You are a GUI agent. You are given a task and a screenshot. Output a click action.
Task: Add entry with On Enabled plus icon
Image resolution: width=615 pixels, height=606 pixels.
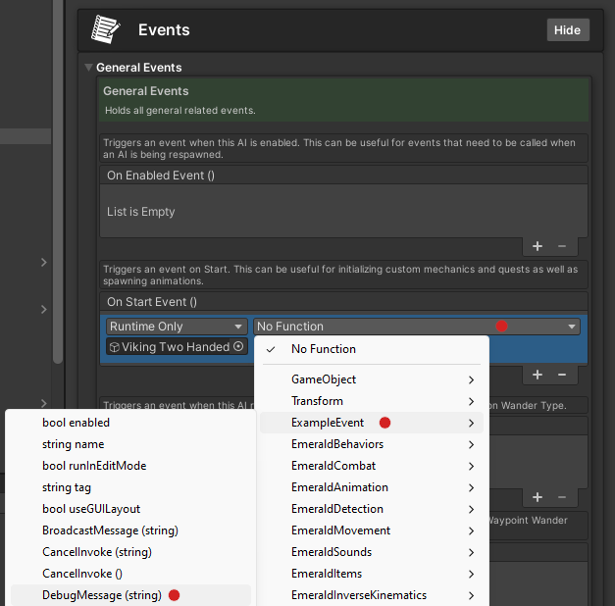(538, 246)
